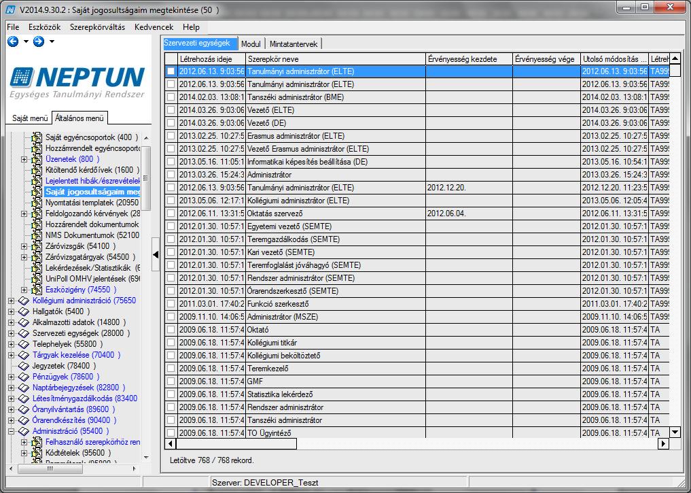Click the icon beside Pénzügyek (78600)
This screenshot has width=691, height=493.
coord(24,377)
